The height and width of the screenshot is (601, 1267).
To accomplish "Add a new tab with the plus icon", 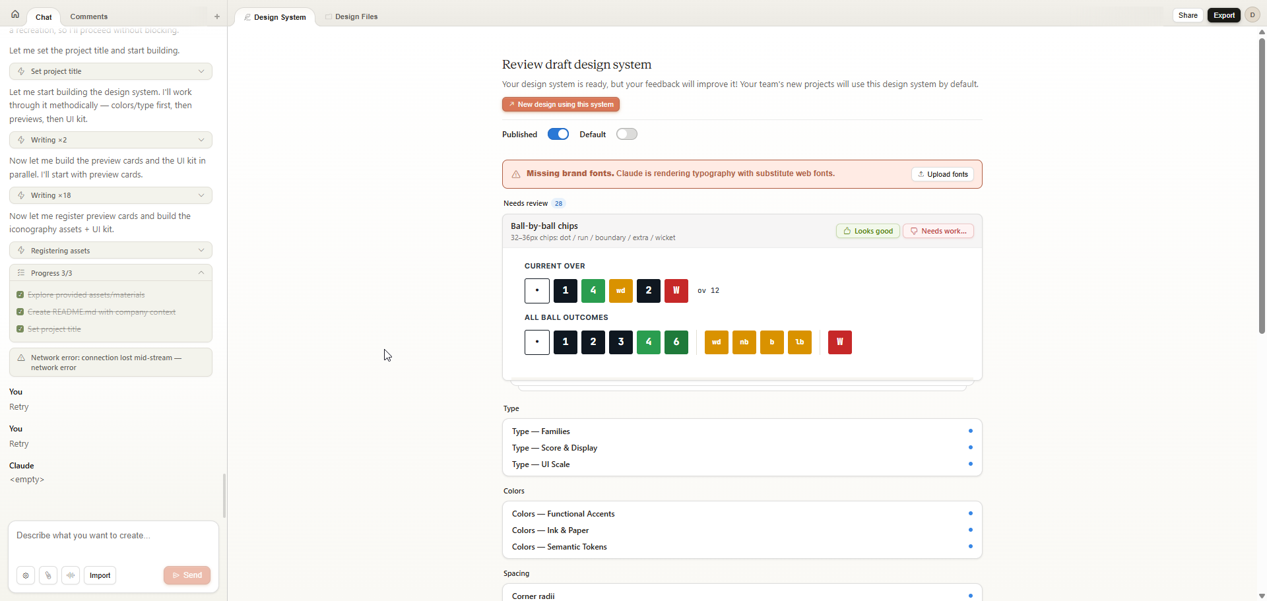I will (217, 16).
